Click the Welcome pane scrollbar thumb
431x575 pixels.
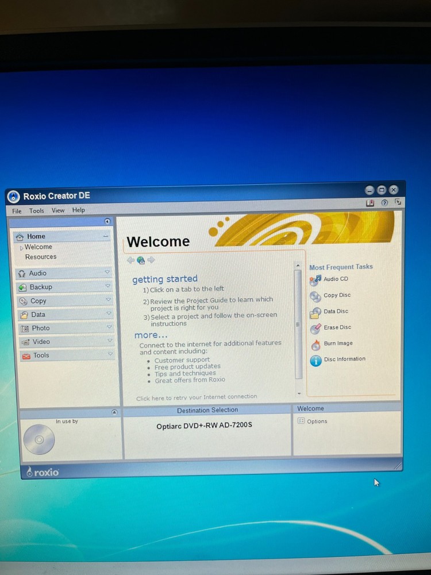pyautogui.click(x=298, y=324)
